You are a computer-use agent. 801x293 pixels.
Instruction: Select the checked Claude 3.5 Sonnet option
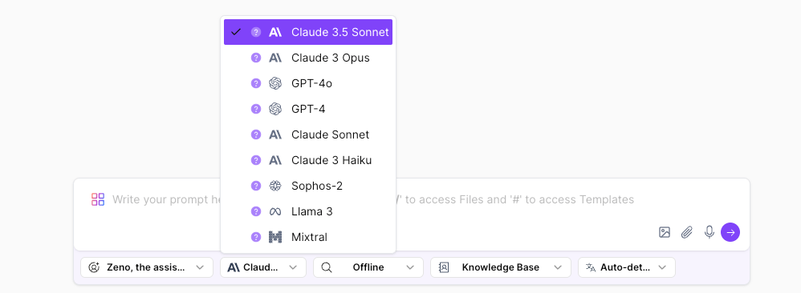coord(308,32)
